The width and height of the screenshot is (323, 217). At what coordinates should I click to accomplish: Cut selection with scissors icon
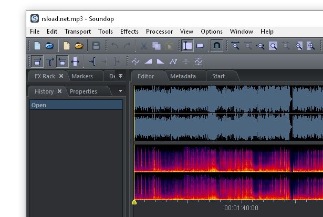pyautogui.click(x=143, y=46)
